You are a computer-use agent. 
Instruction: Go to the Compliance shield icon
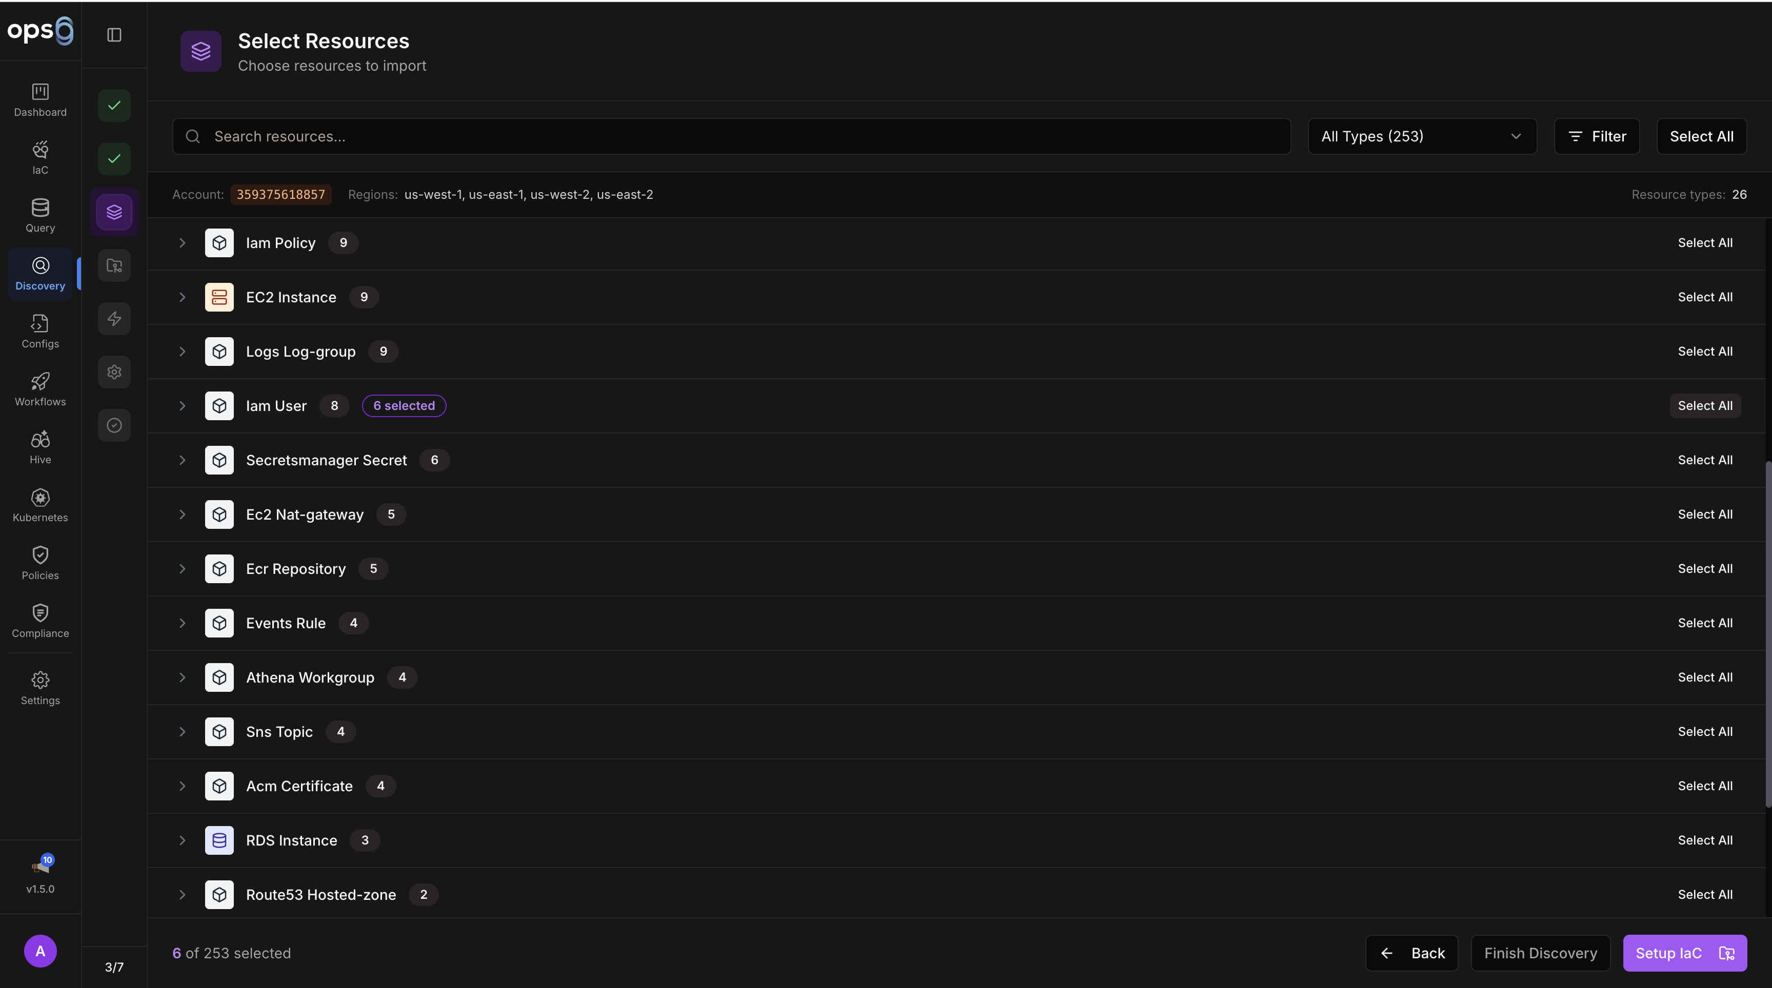[x=40, y=613]
